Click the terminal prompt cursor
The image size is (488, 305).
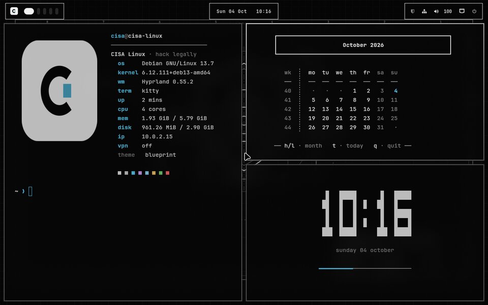(30, 192)
